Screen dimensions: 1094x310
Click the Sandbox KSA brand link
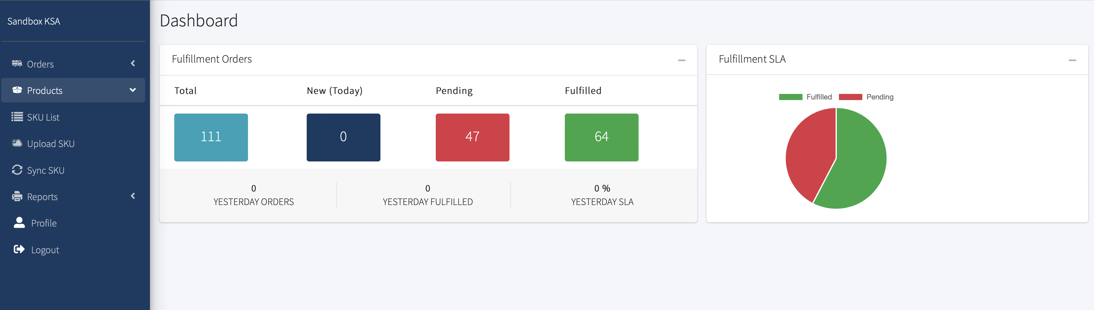pyautogui.click(x=34, y=21)
